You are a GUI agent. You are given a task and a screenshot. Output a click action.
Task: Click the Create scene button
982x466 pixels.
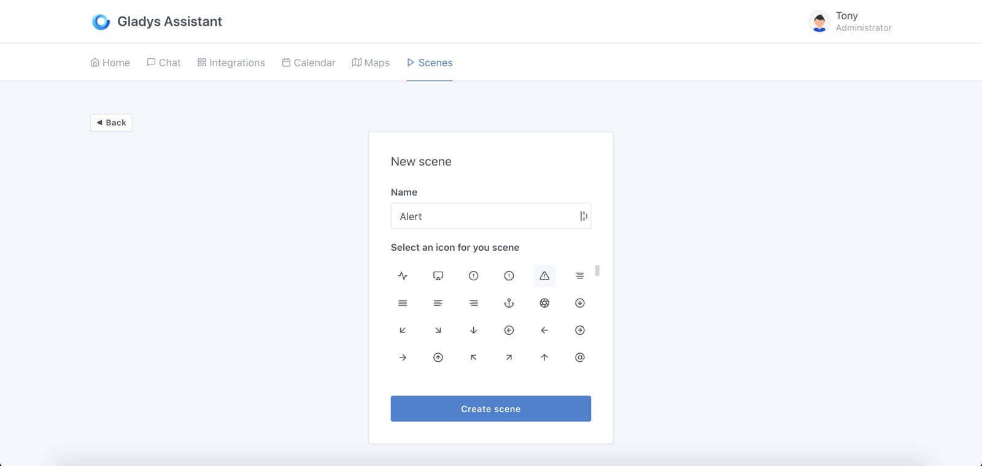491,409
